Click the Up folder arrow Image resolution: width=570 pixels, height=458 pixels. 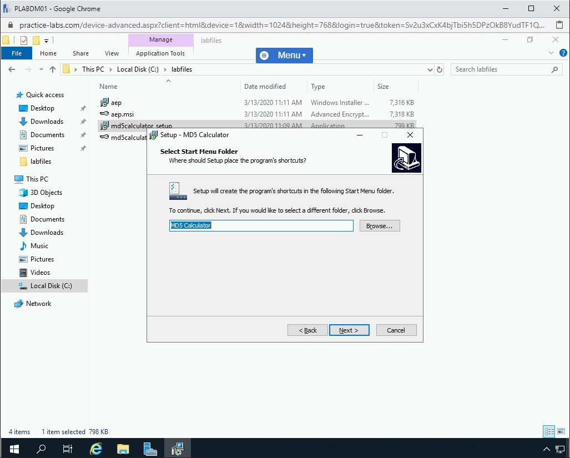(x=53, y=69)
